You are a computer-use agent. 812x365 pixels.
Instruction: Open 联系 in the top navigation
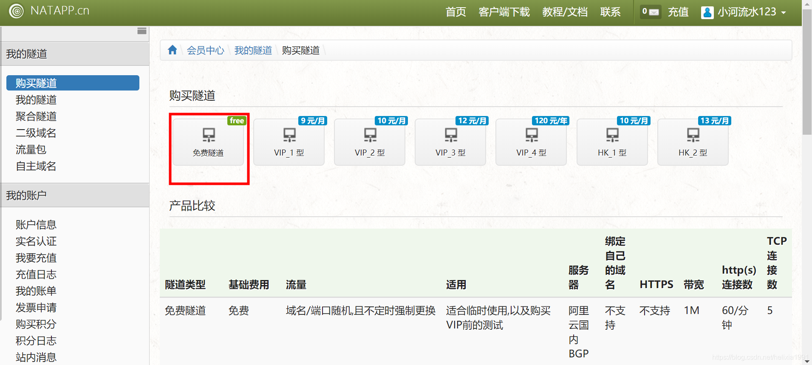tap(610, 12)
